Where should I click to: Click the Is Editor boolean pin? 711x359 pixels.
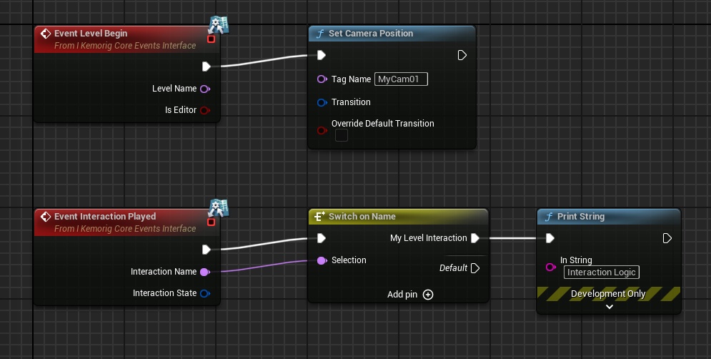click(205, 110)
